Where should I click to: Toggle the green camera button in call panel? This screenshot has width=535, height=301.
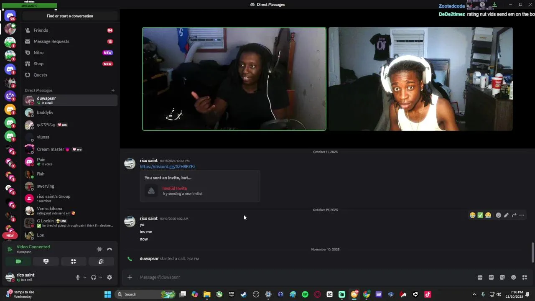18,261
